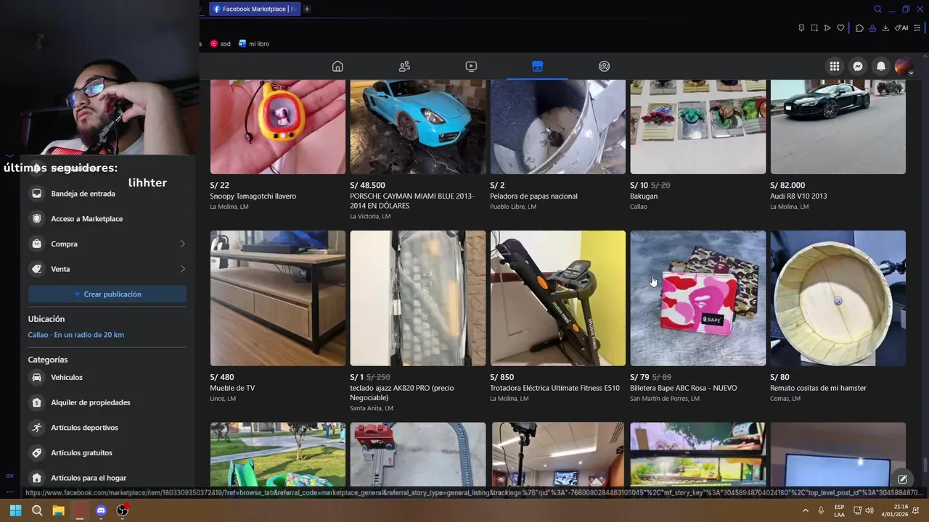This screenshot has height=522, width=929.
Task: Open Acceso a Marketplace sidebar item
Action: [107, 218]
